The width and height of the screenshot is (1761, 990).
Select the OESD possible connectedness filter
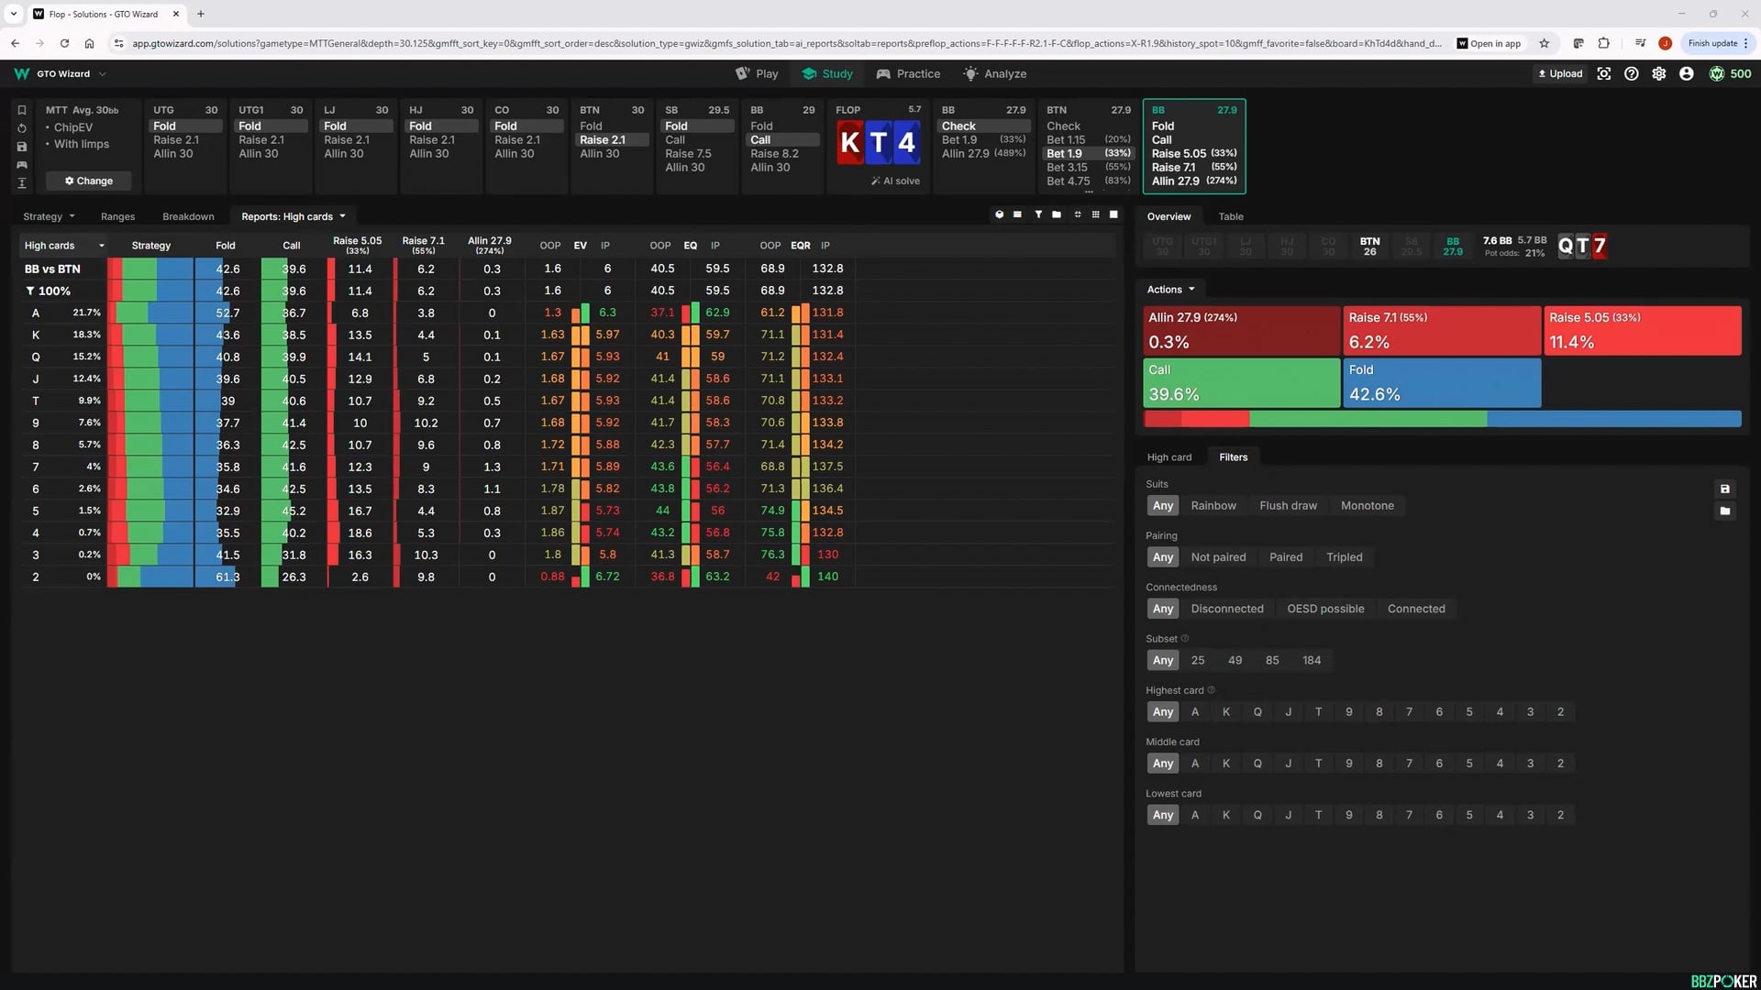1324,609
